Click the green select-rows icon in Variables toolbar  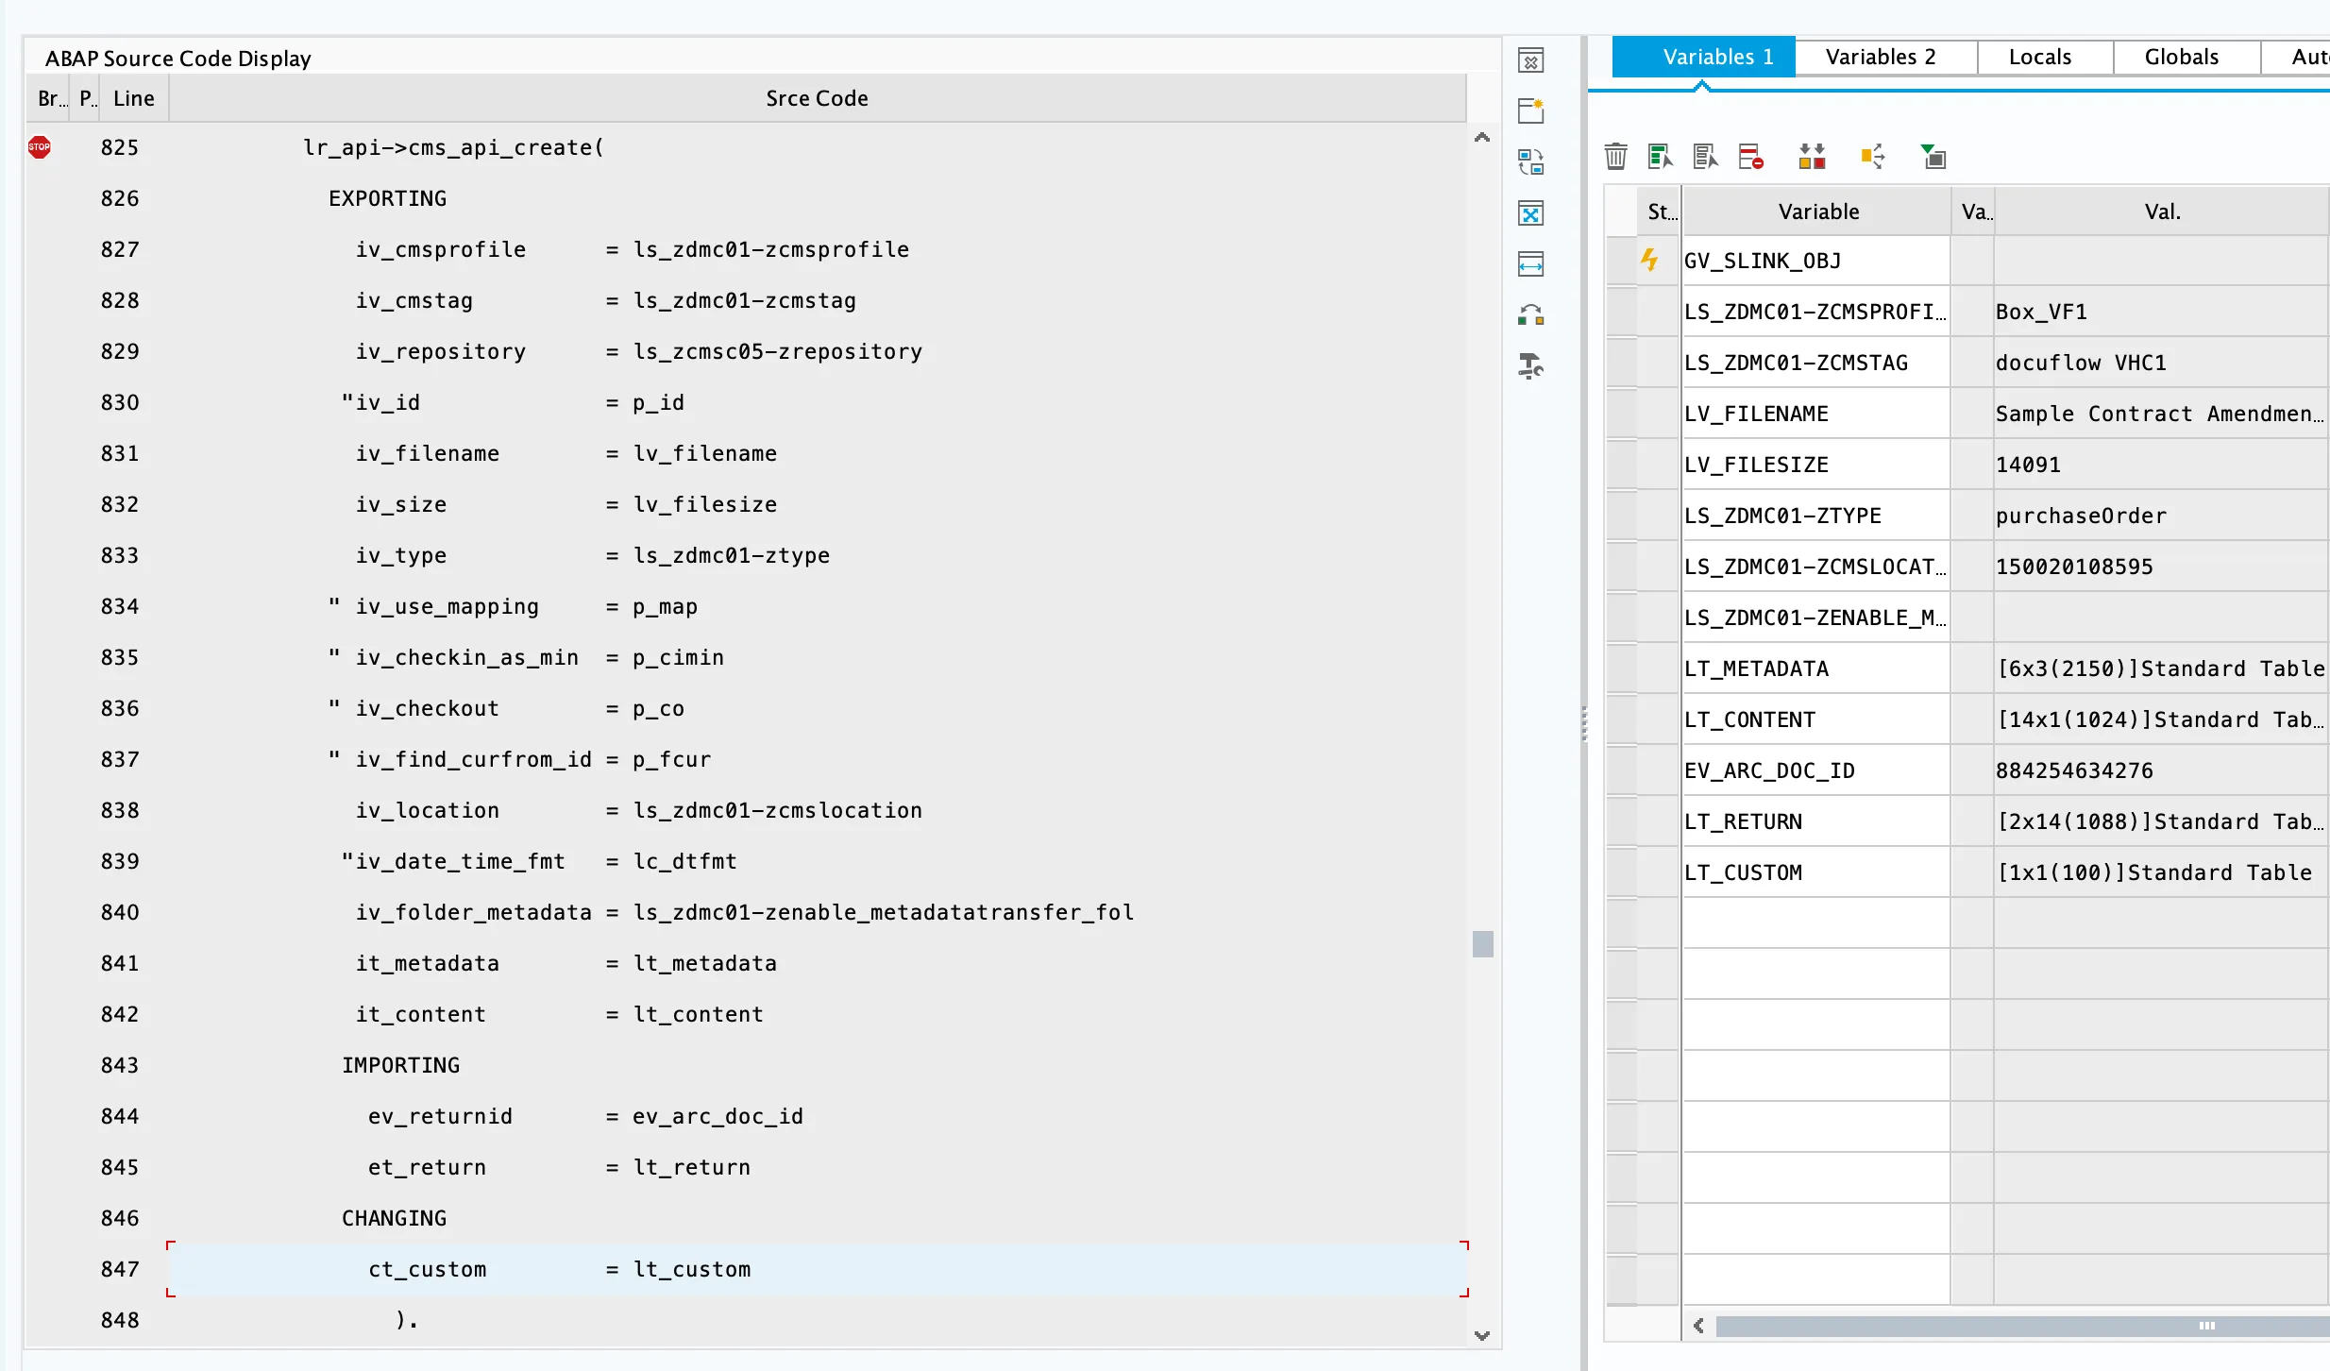pos(1660,157)
